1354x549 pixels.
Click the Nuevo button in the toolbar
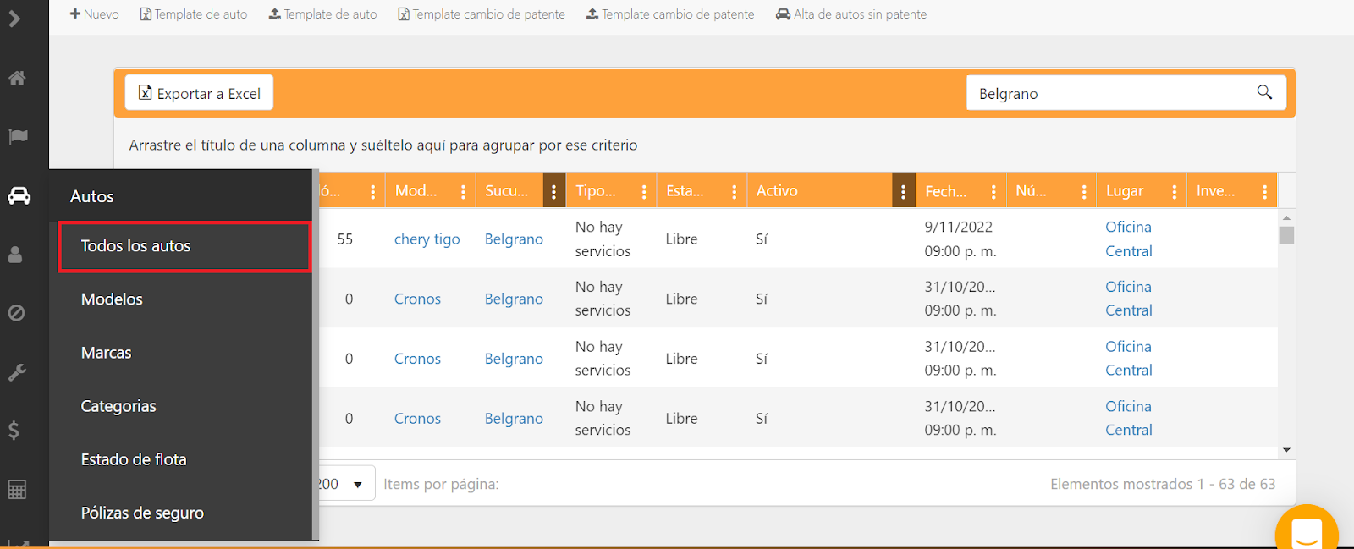(x=94, y=14)
